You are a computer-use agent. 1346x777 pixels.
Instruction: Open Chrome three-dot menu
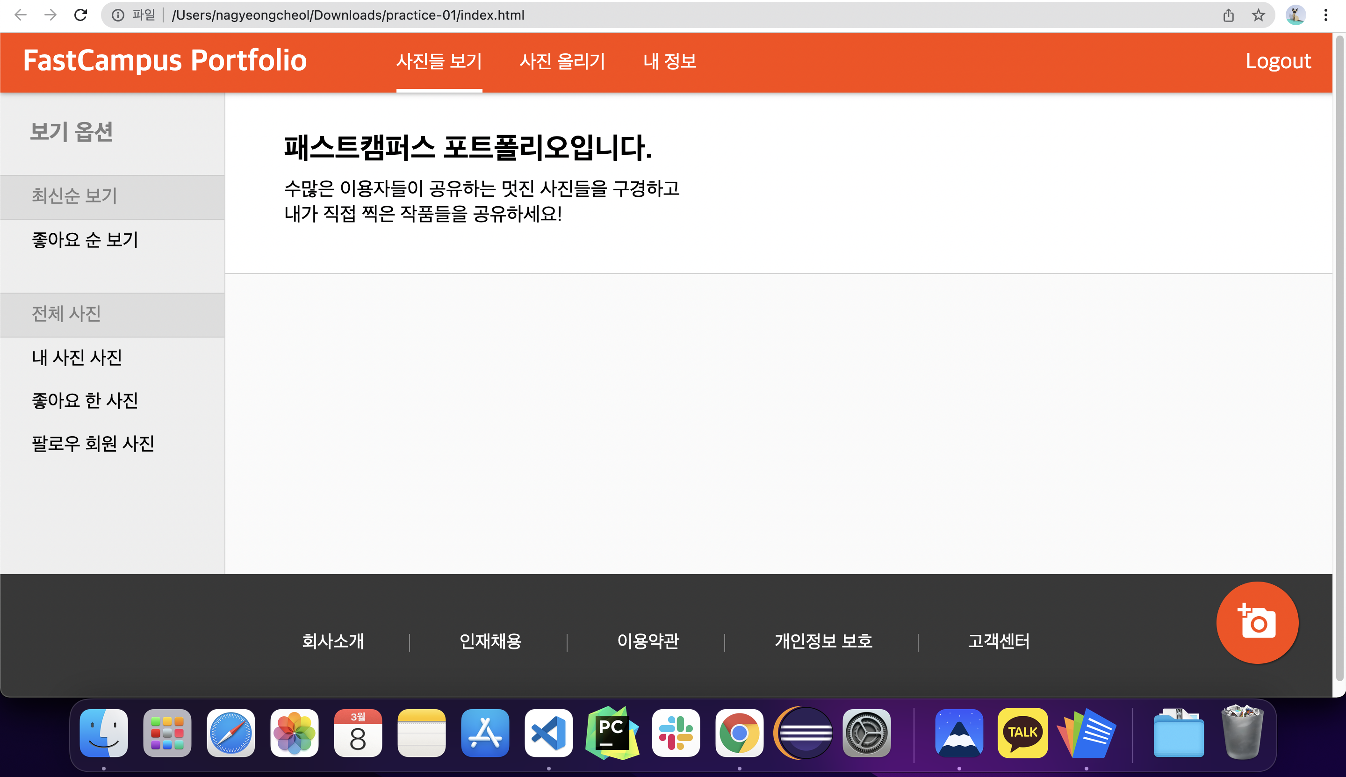pos(1325,15)
